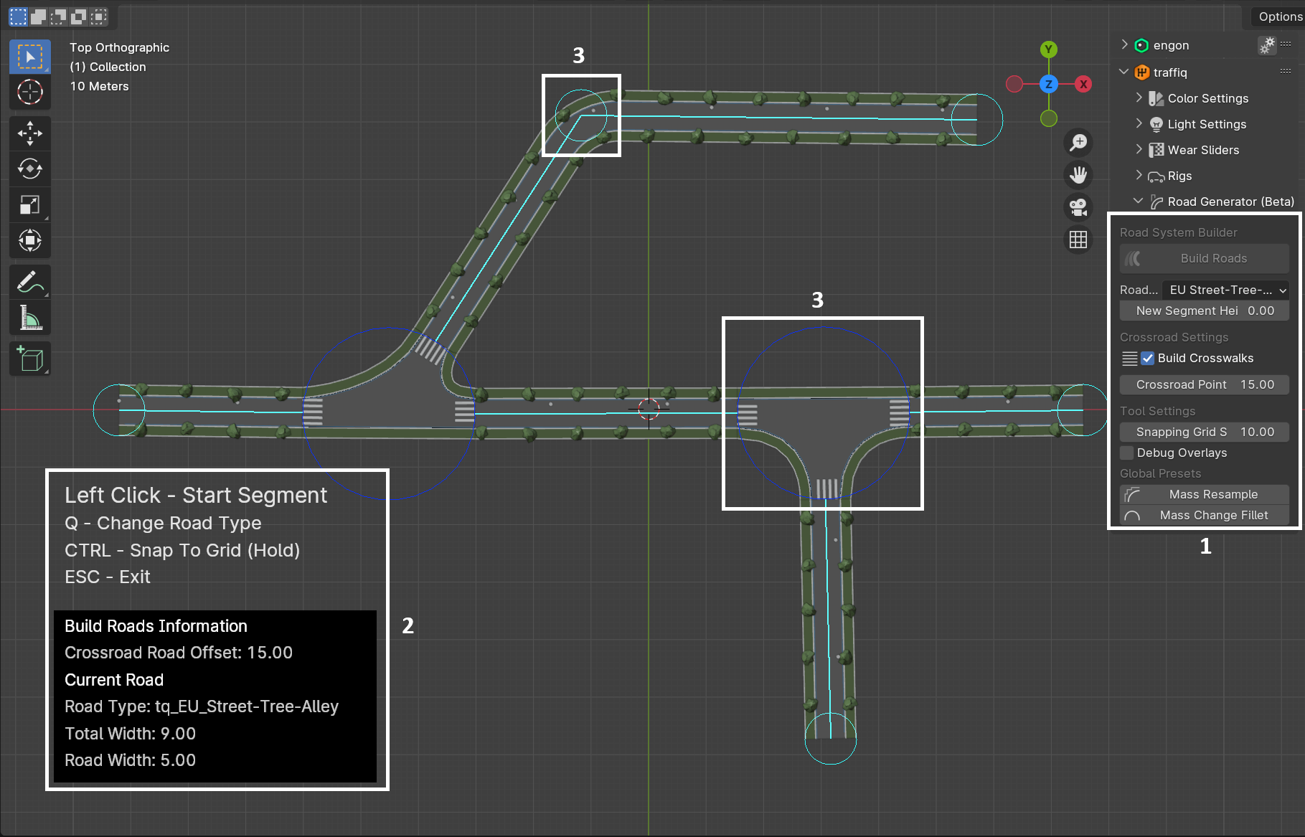1305x837 pixels.
Task: Select the Add Cube tool
Action: pos(29,359)
